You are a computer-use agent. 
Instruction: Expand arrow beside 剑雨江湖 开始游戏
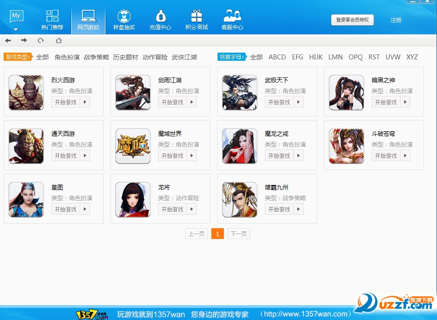click(192, 102)
